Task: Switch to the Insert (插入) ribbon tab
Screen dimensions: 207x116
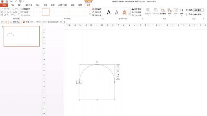Action: pos(20,5)
